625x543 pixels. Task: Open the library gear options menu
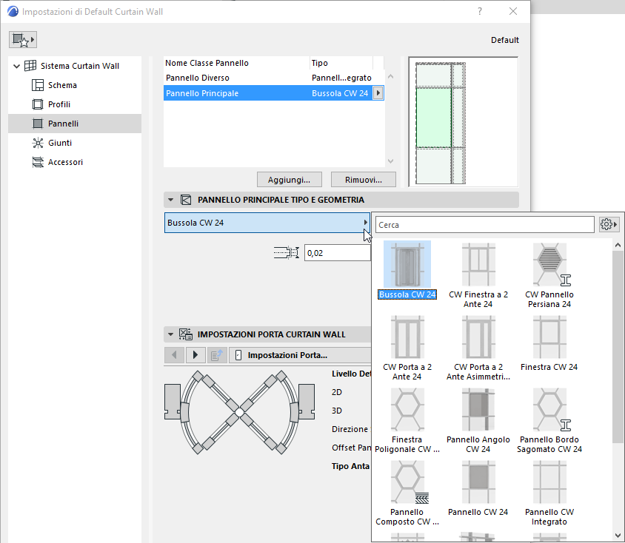click(x=609, y=225)
